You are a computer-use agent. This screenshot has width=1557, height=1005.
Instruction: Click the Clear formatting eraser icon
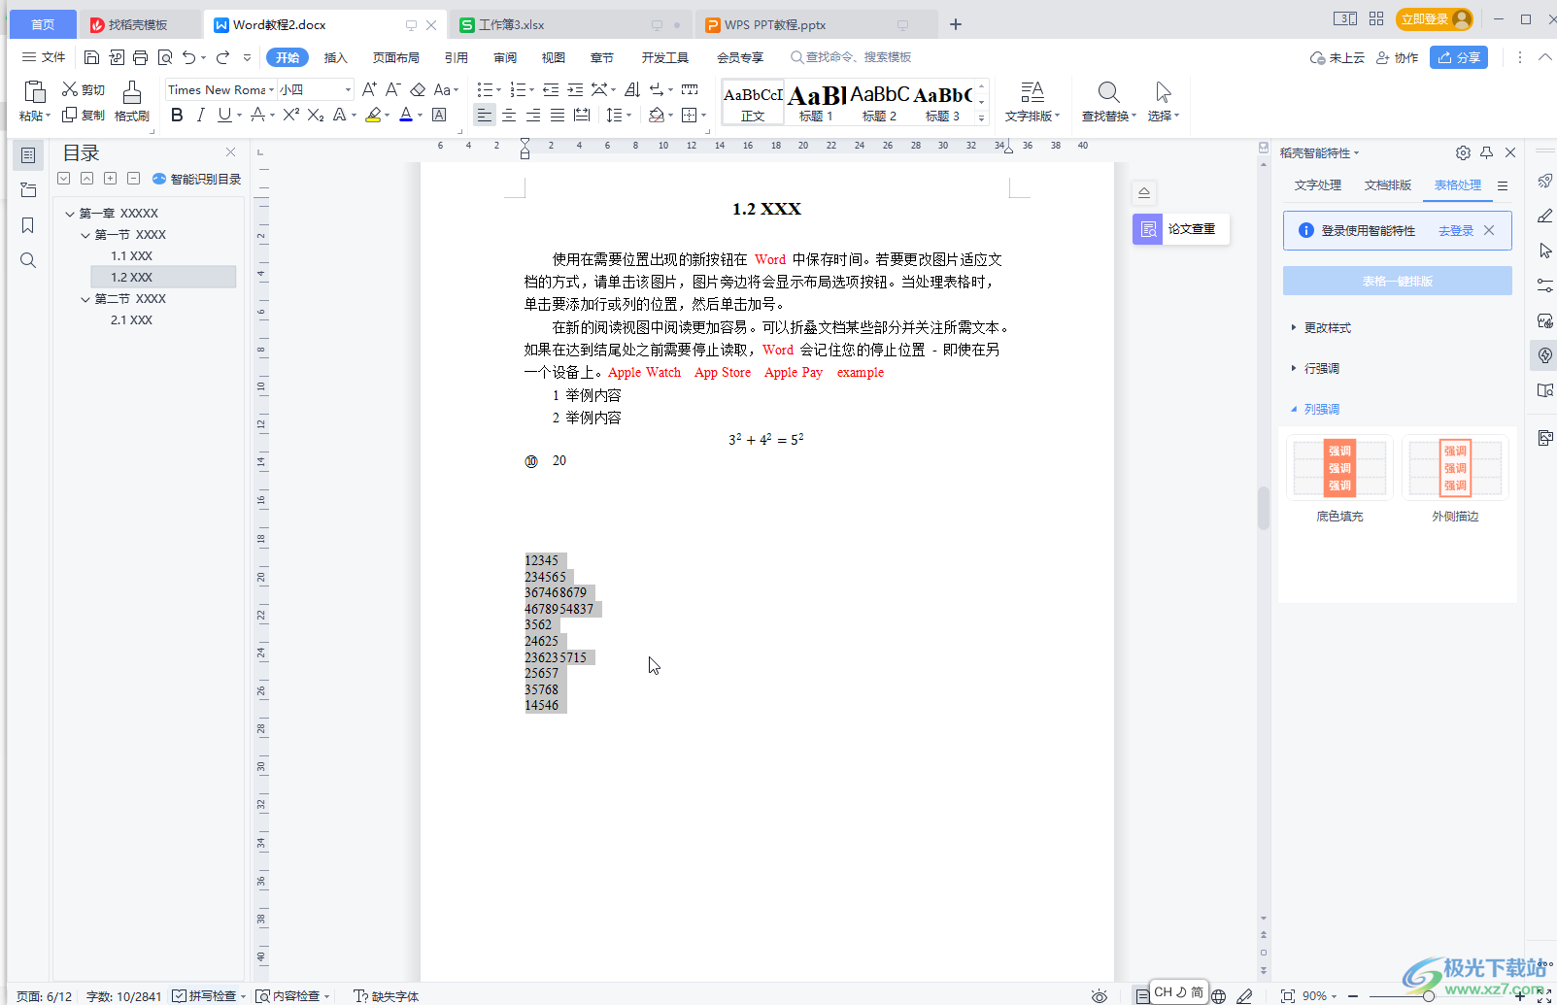pyautogui.click(x=418, y=89)
